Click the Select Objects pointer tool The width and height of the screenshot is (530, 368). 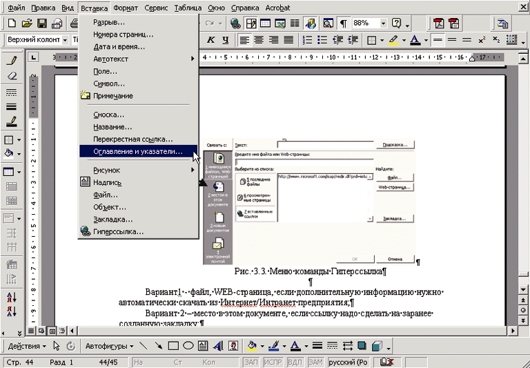coord(57,346)
